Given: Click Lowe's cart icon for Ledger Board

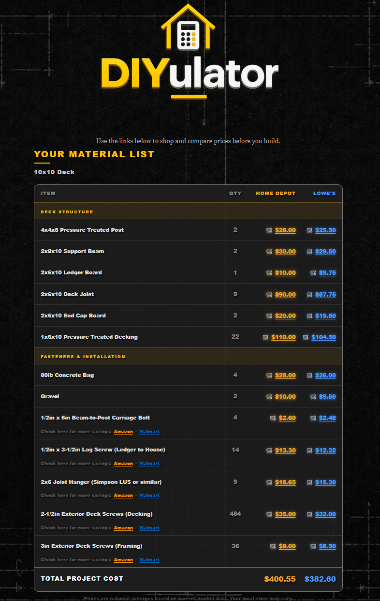Looking at the screenshot, I should click(x=313, y=273).
